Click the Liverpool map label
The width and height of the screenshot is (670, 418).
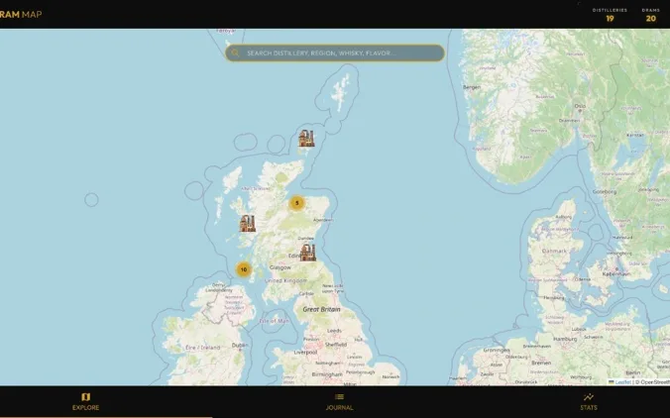pyautogui.click(x=305, y=353)
